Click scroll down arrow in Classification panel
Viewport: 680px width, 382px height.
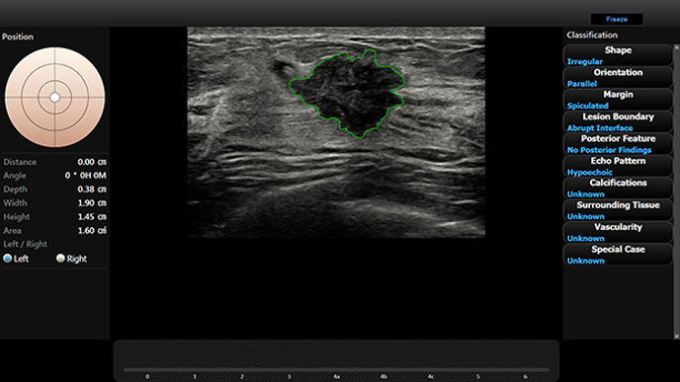coord(676,336)
